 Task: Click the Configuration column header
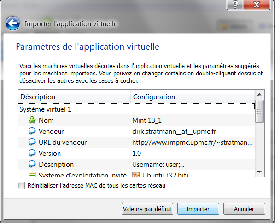click(193, 97)
